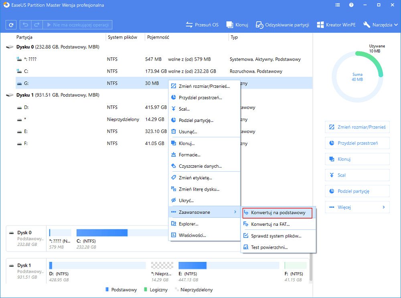Click the E: (NTFS) partition bar on Dysk 1
Viewport: 401px width, 298px height.
(229, 266)
